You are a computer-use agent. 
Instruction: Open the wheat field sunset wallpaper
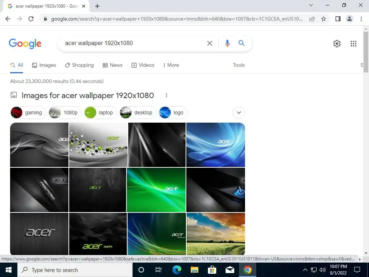(x=215, y=234)
